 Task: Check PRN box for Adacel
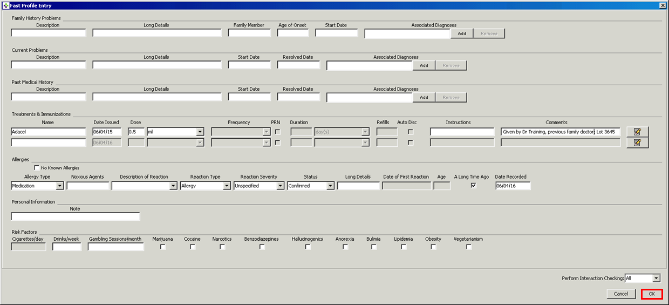(x=278, y=132)
